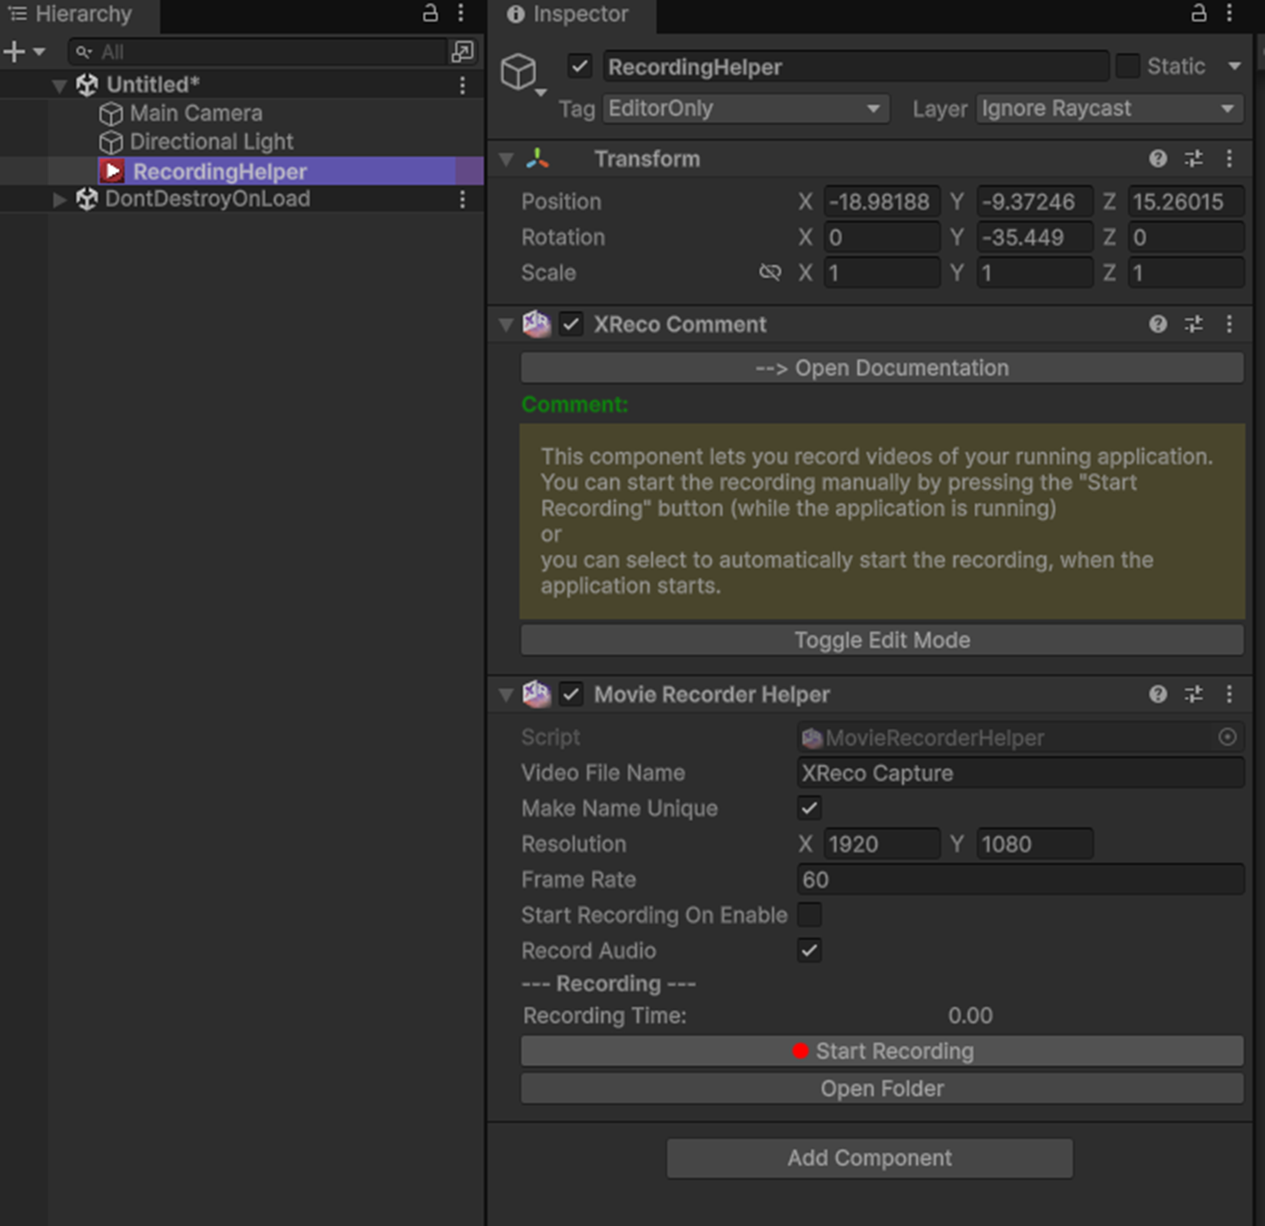Expand the DontDestroyOnLoad scene node
Viewport: 1265px width, 1226px height.
point(59,199)
